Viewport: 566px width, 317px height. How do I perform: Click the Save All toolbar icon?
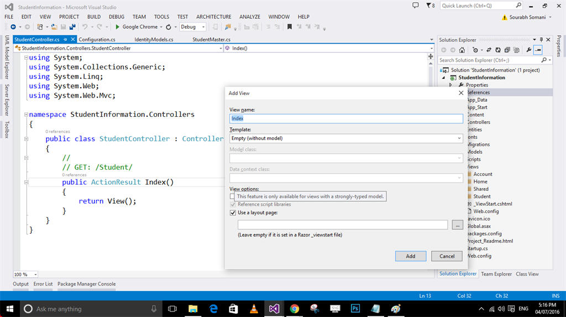tap(71, 26)
